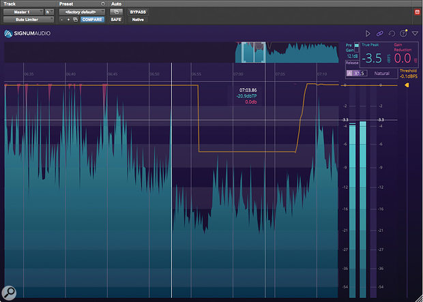Click the Auto header label

(x=116, y=4)
